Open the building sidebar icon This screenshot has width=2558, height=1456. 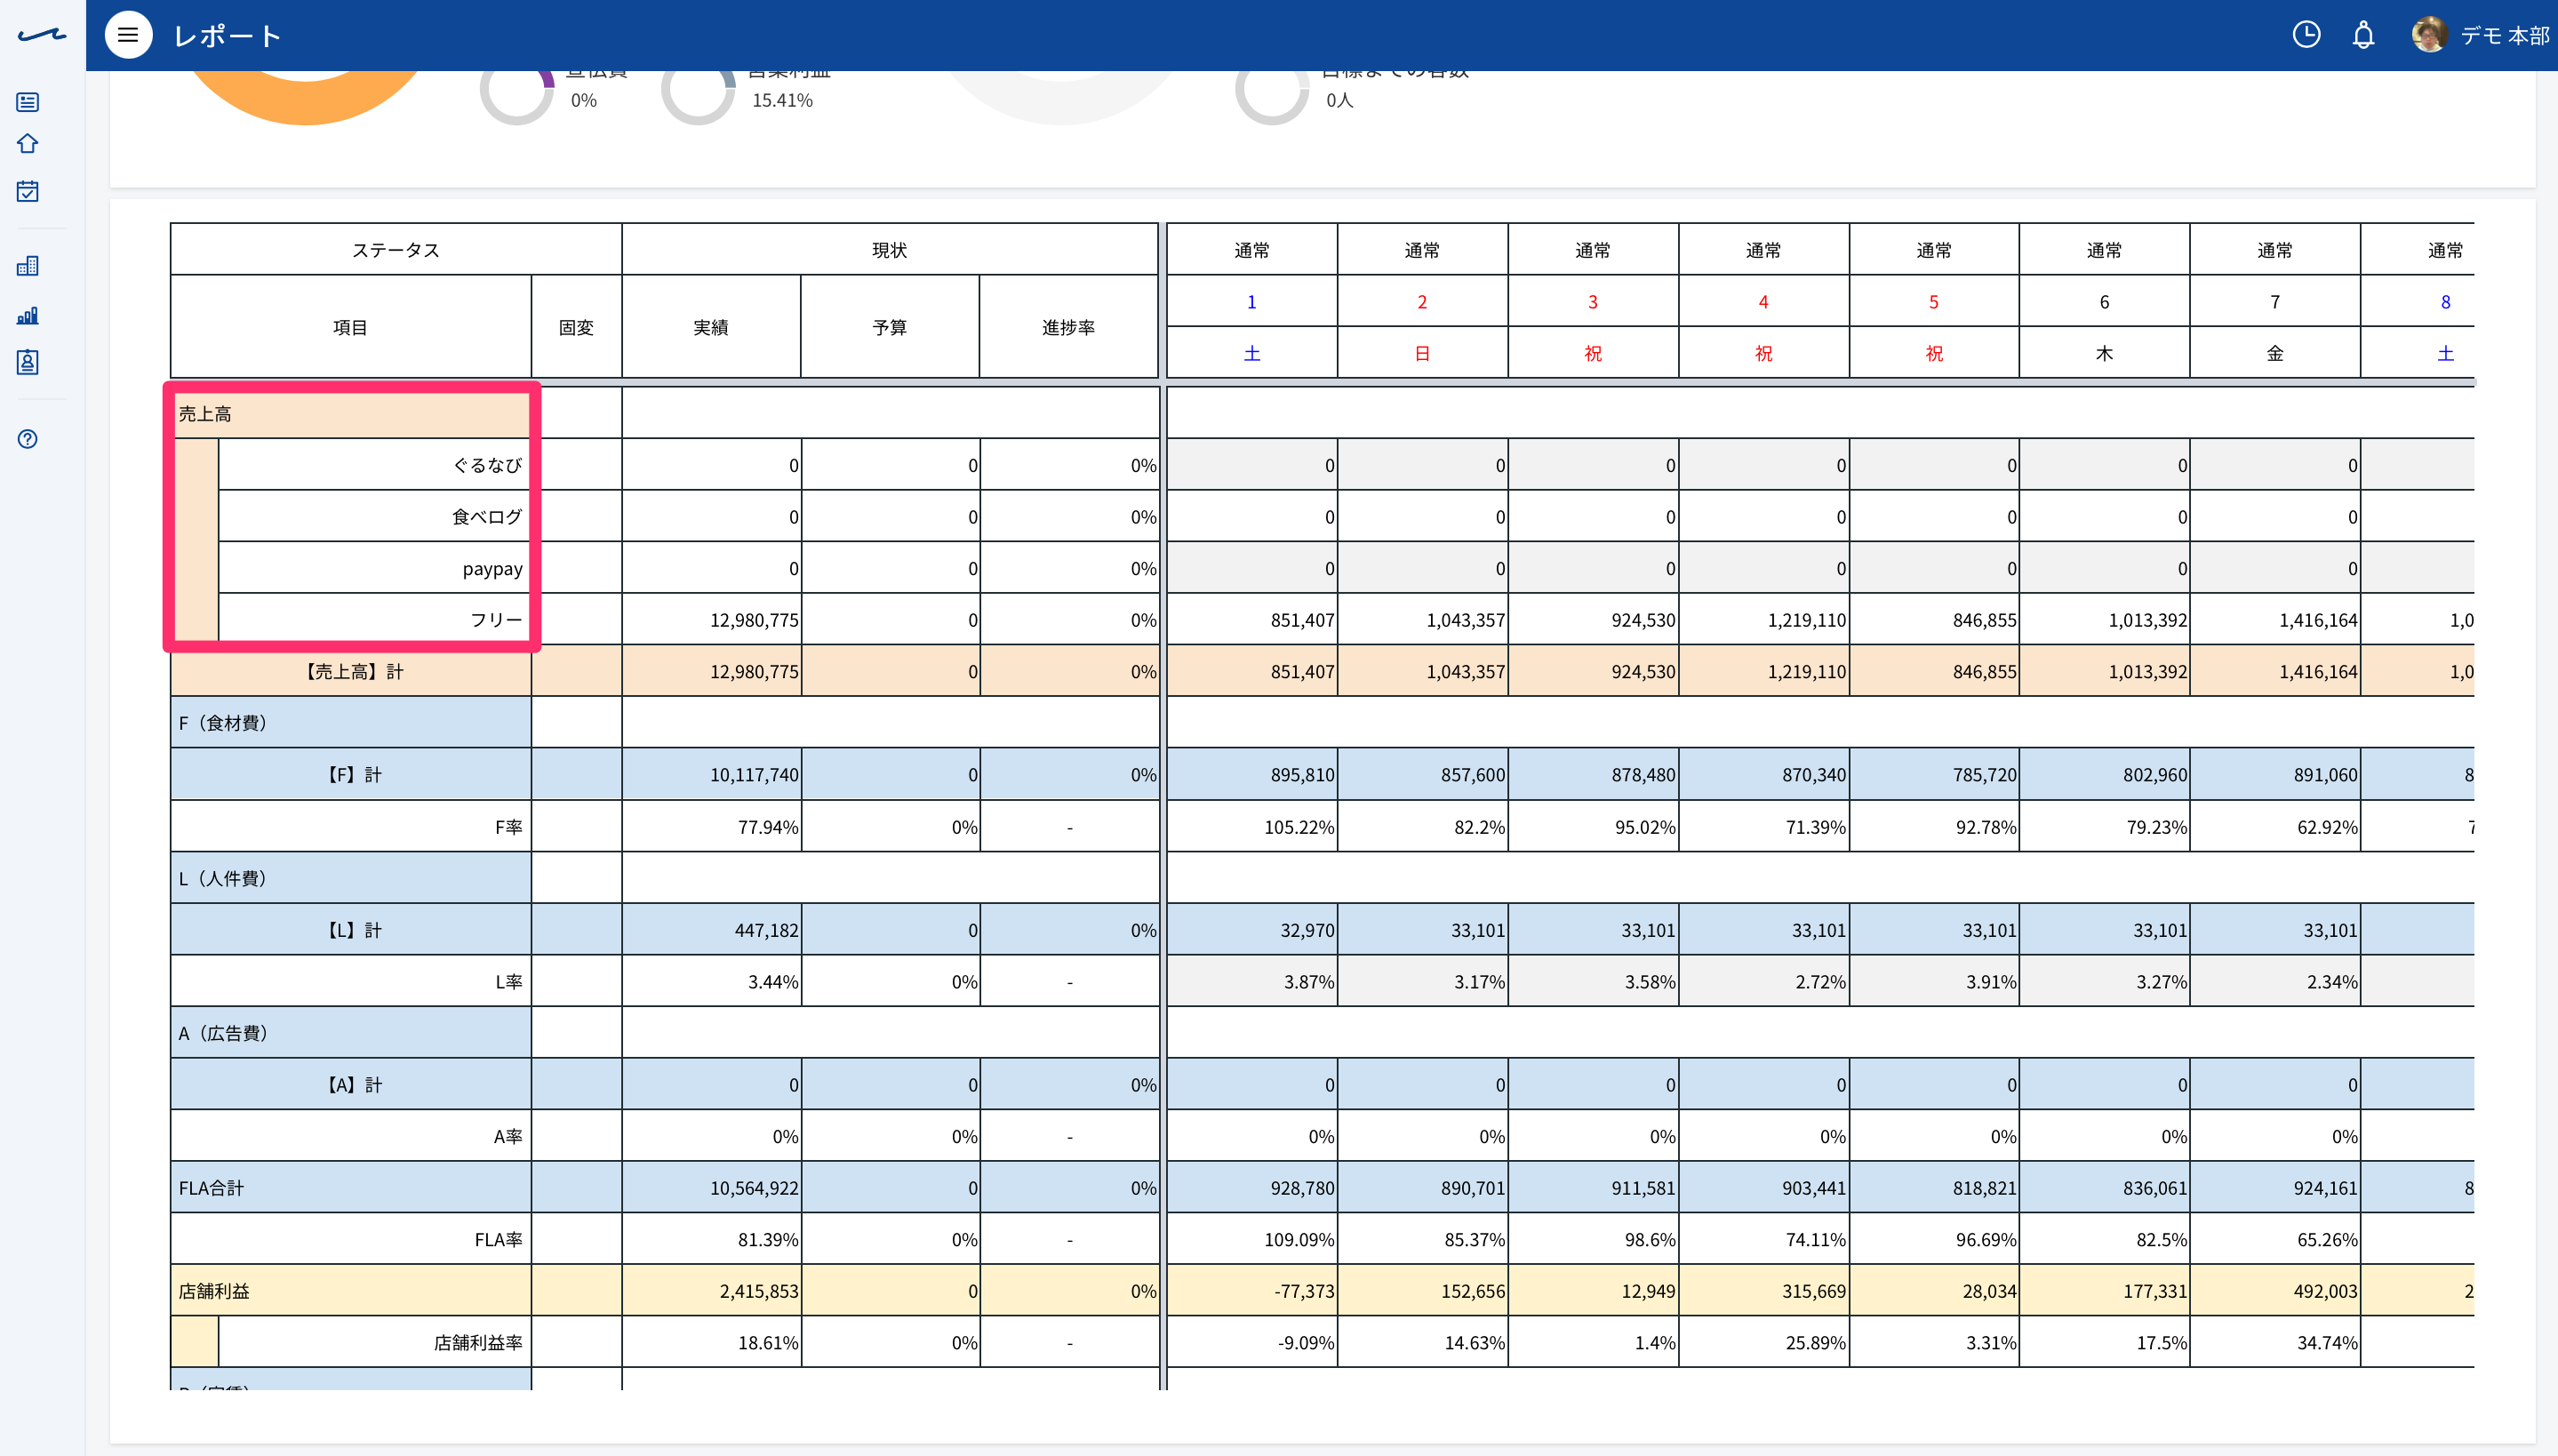tap(28, 266)
